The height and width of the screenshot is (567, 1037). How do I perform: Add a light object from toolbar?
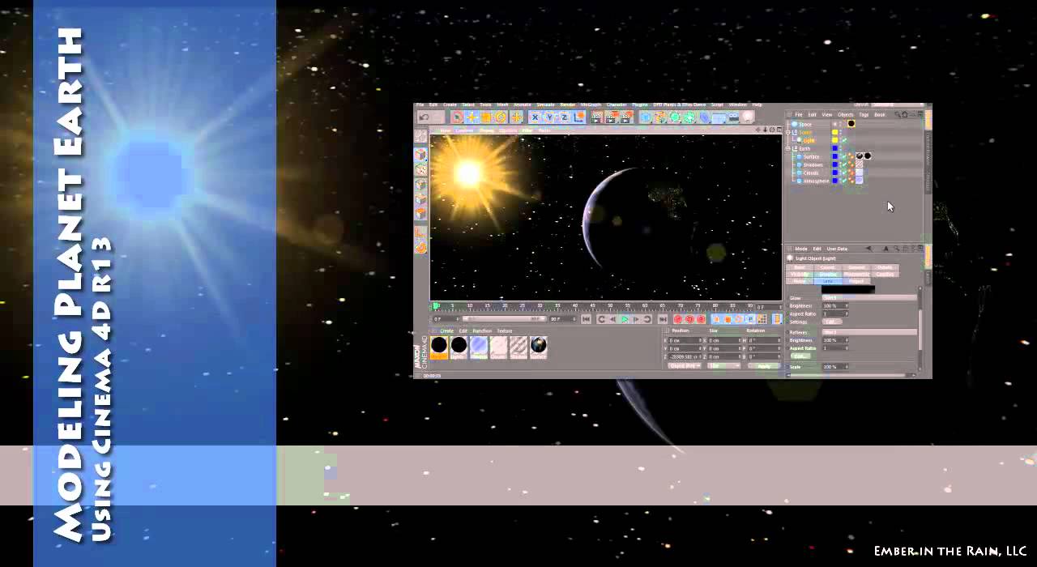click(747, 117)
